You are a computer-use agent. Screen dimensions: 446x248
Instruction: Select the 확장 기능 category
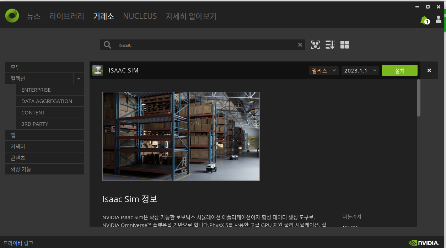coord(45,169)
